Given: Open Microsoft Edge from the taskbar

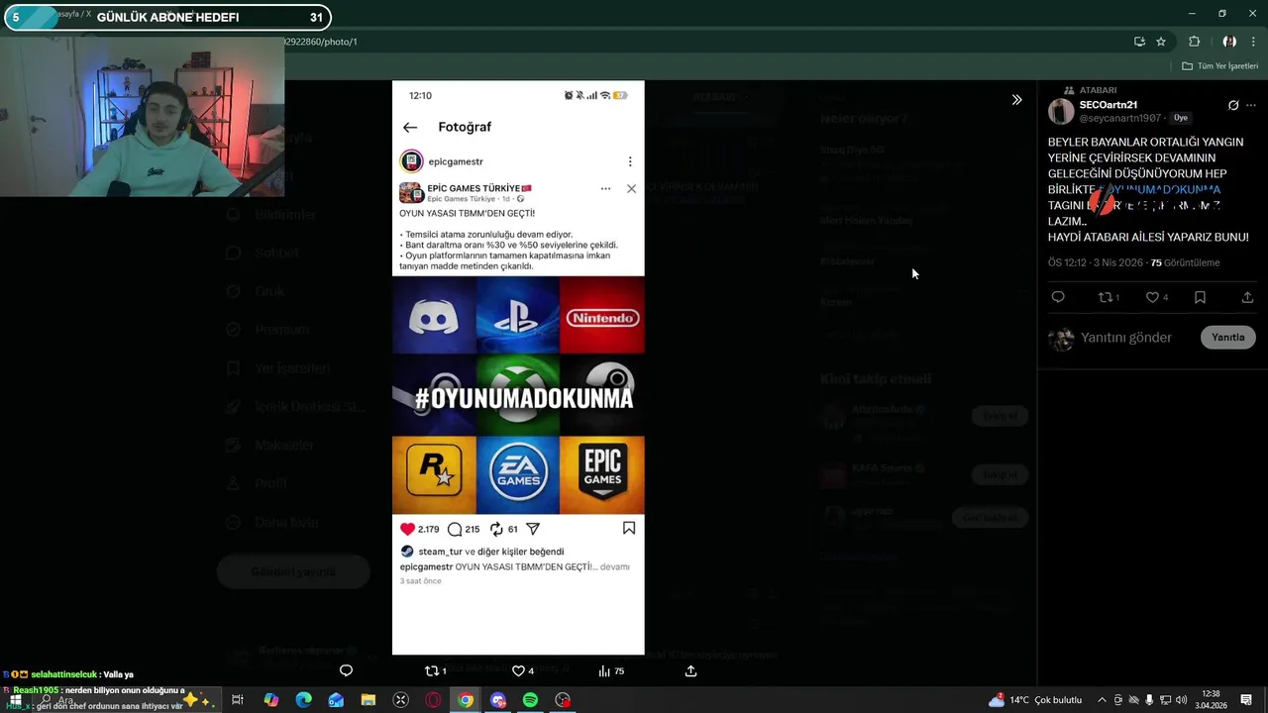Looking at the screenshot, I should click(303, 700).
